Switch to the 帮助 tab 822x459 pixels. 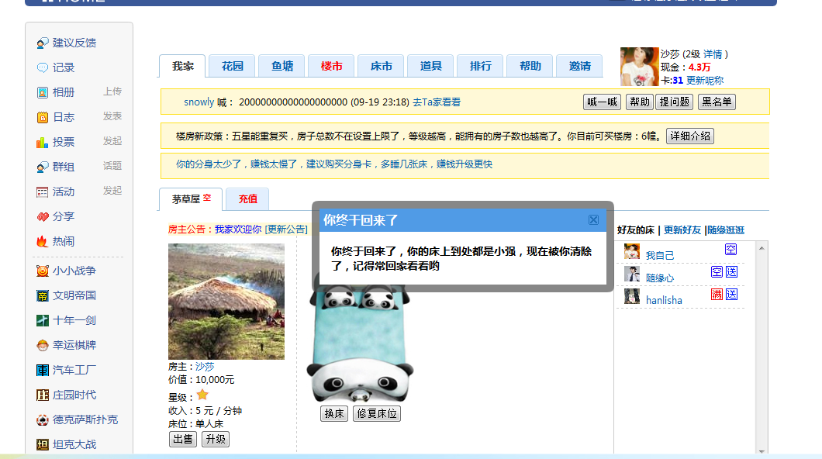[x=530, y=66]
